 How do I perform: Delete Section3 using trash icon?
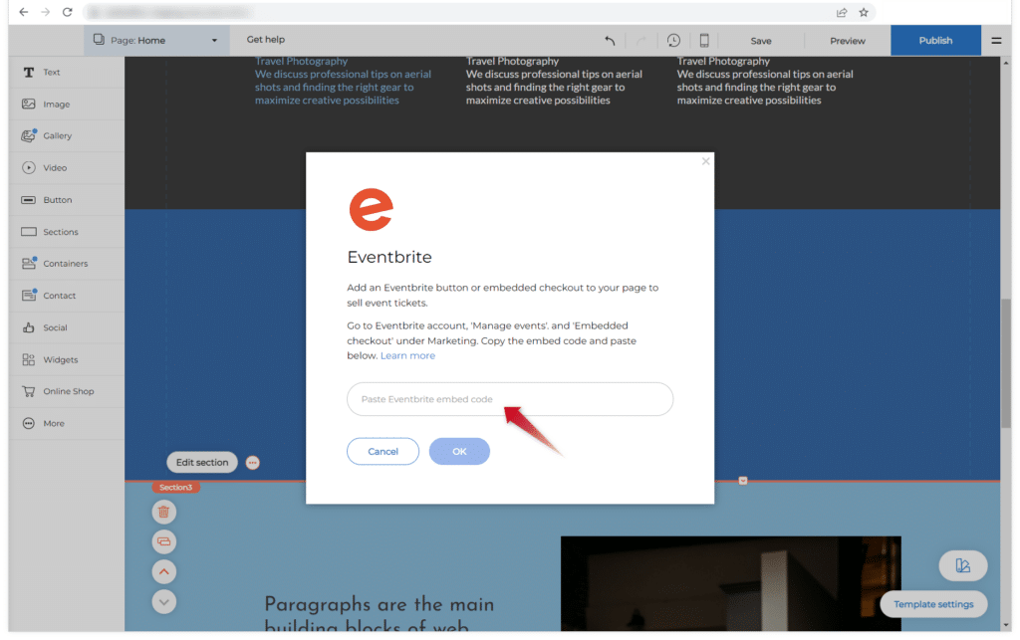click(164, 512)
